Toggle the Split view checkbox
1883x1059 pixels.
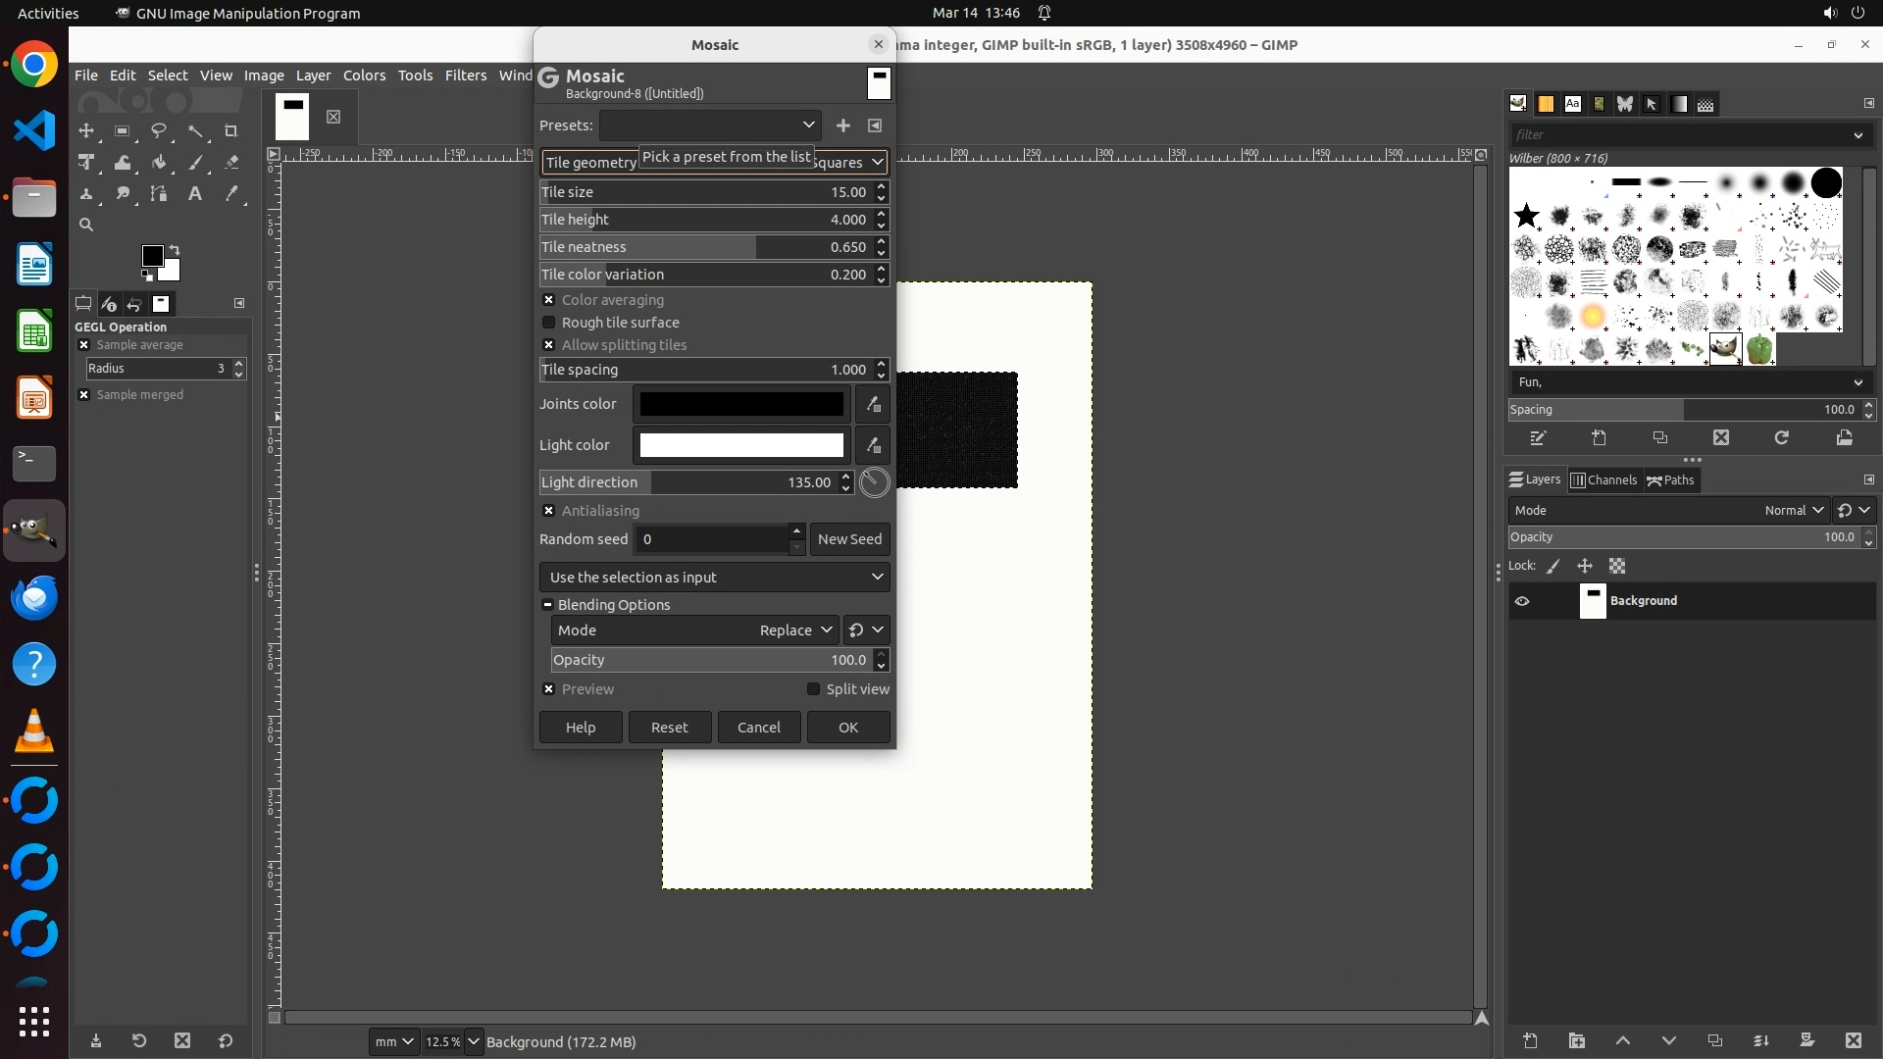tap(813, 689)
